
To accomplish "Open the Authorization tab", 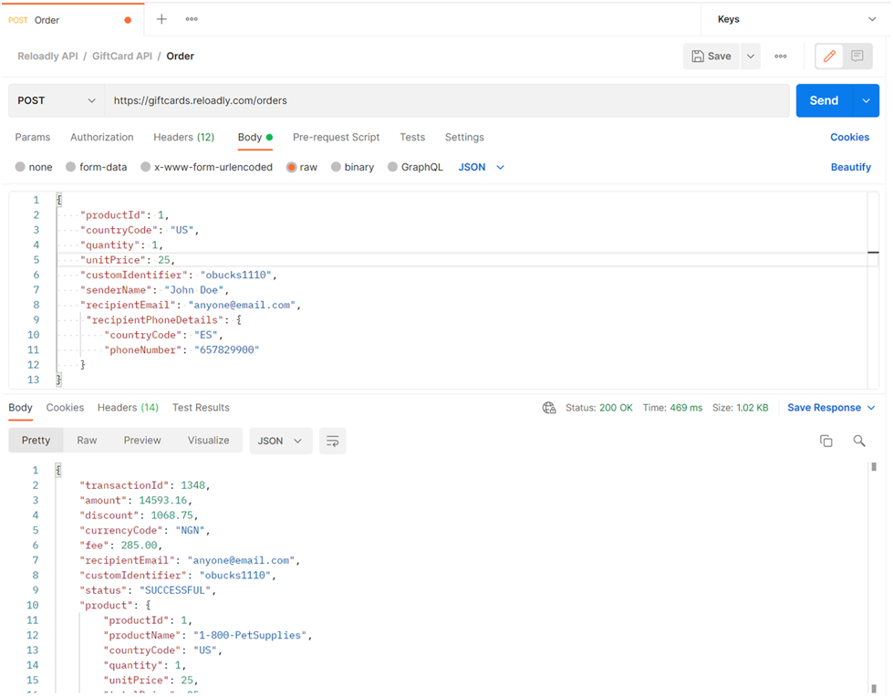I will tap(102, 137).
